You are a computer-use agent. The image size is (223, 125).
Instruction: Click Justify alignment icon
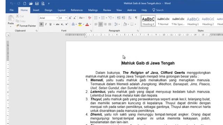tap(110, 24)
